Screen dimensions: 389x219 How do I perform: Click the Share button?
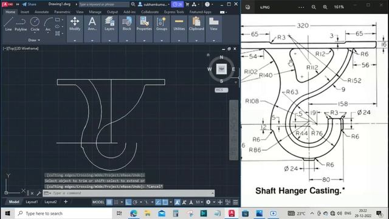(29, 4)
